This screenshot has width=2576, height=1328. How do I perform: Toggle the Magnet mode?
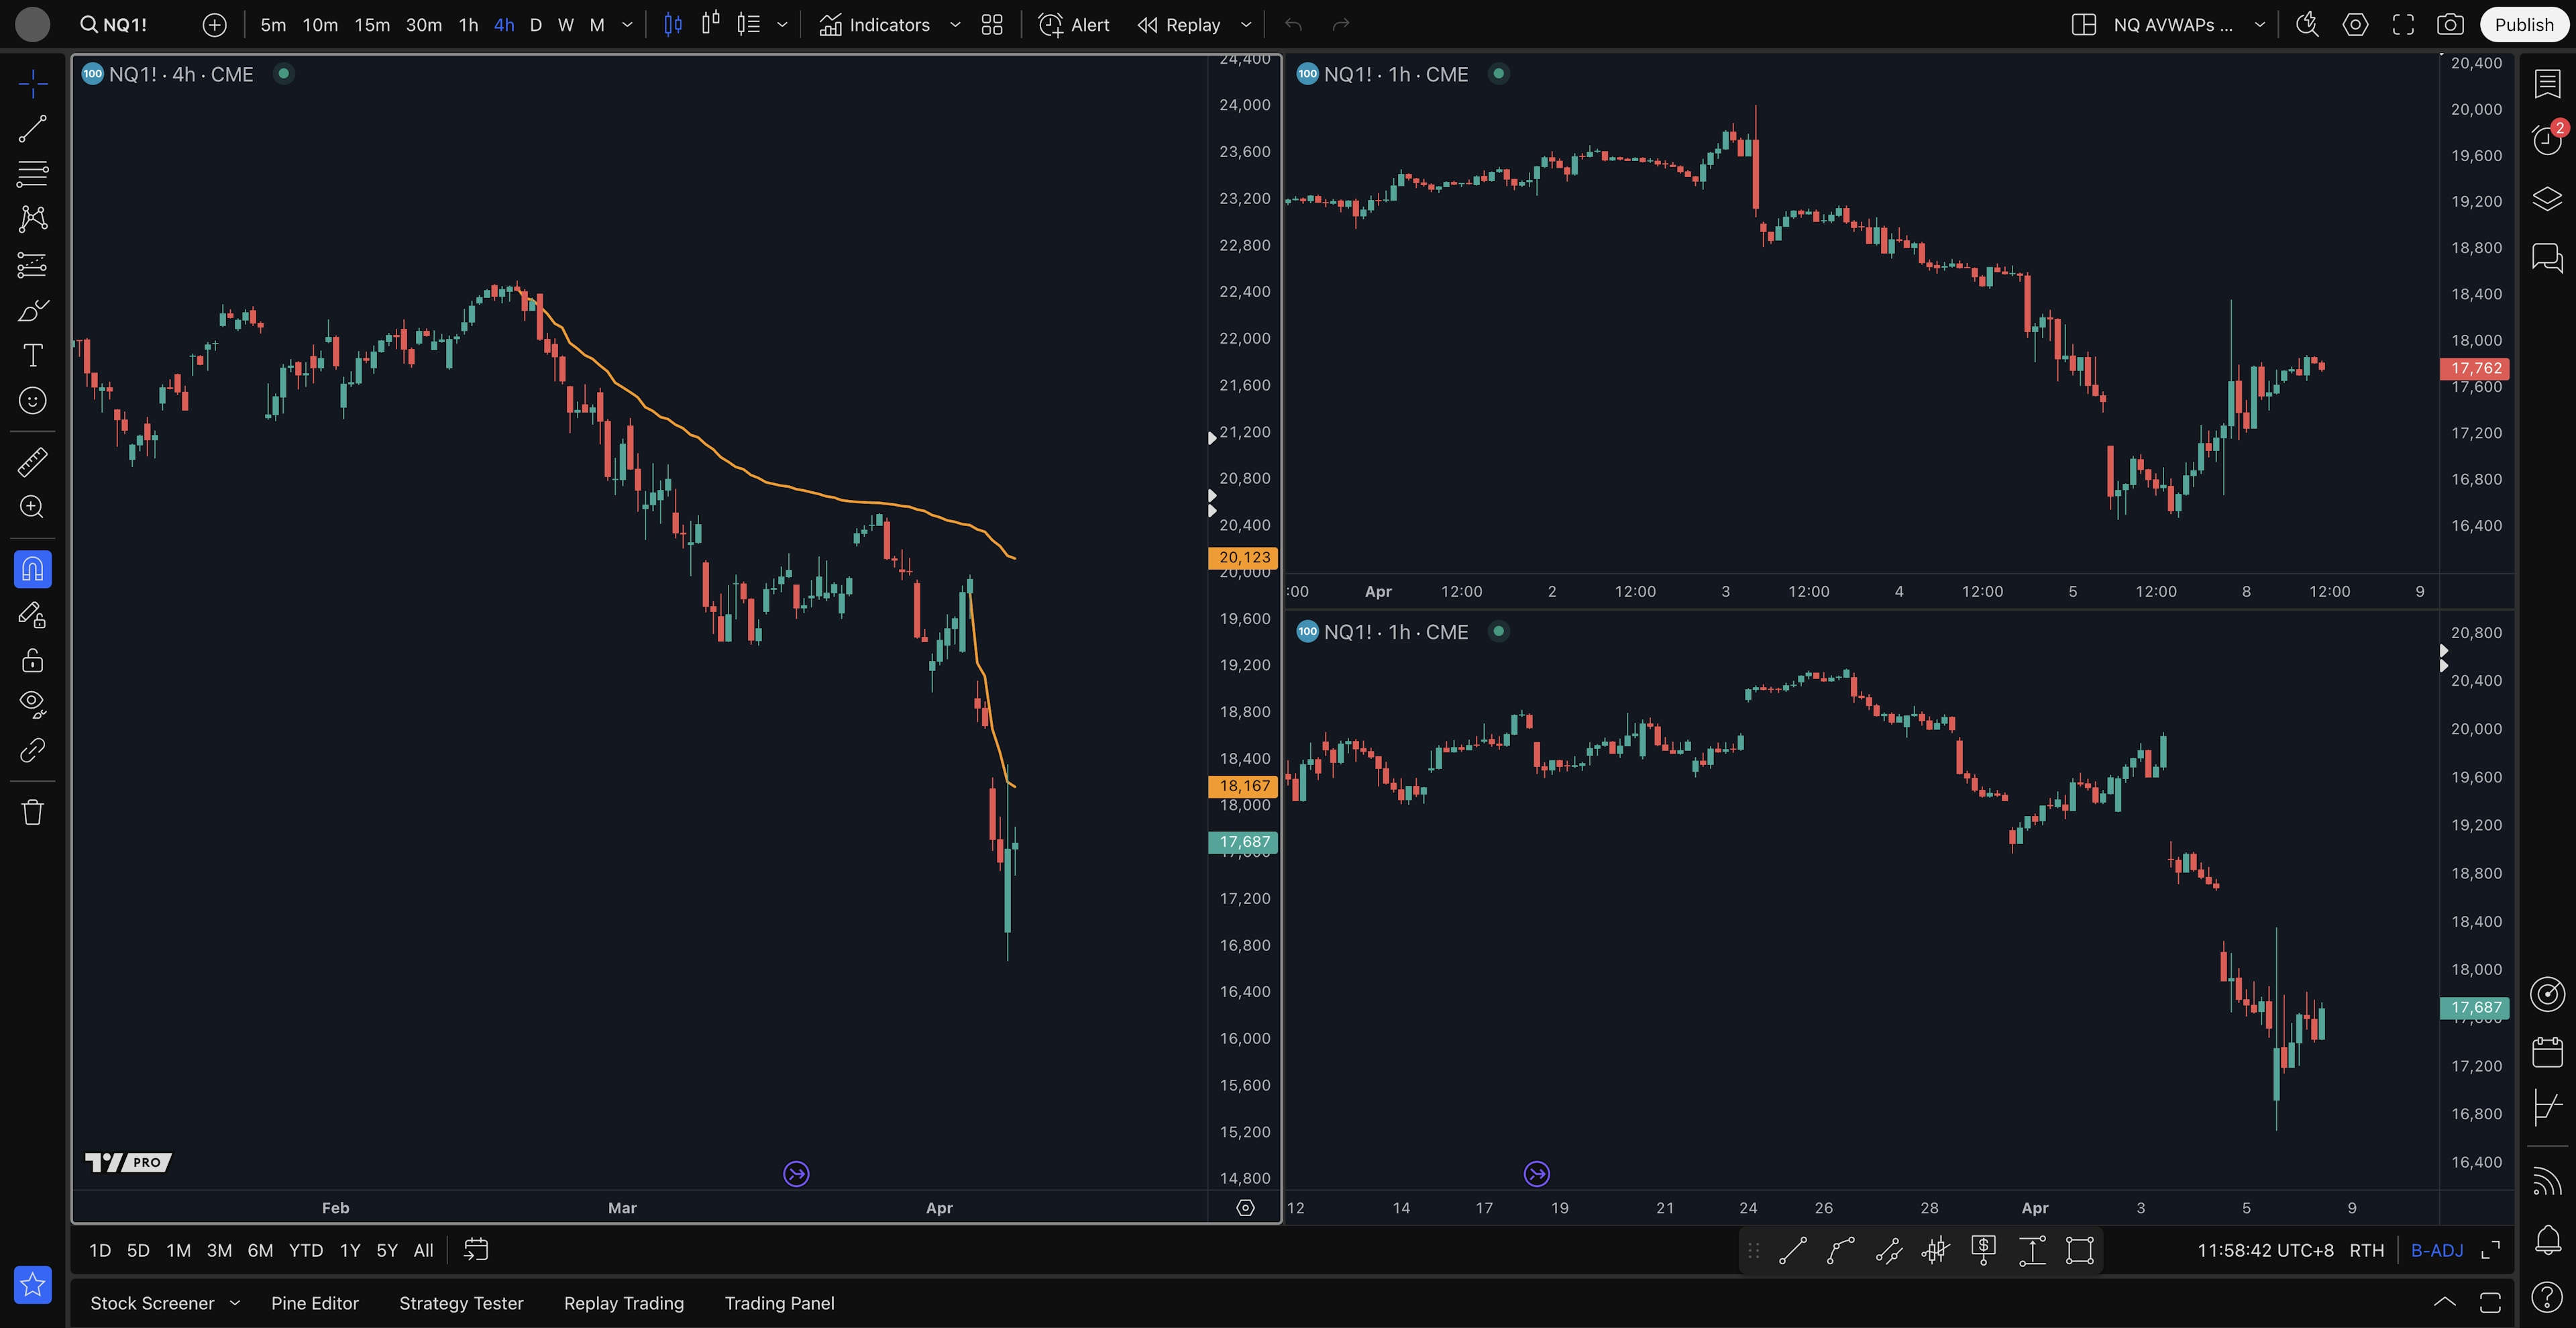point(32,569)
